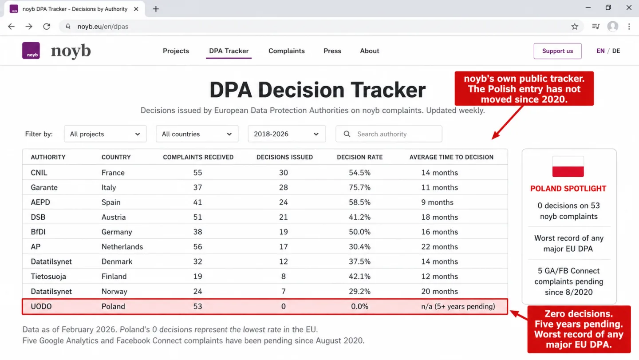Click Datatilsynet in the Norway row

tap(51, 292)
